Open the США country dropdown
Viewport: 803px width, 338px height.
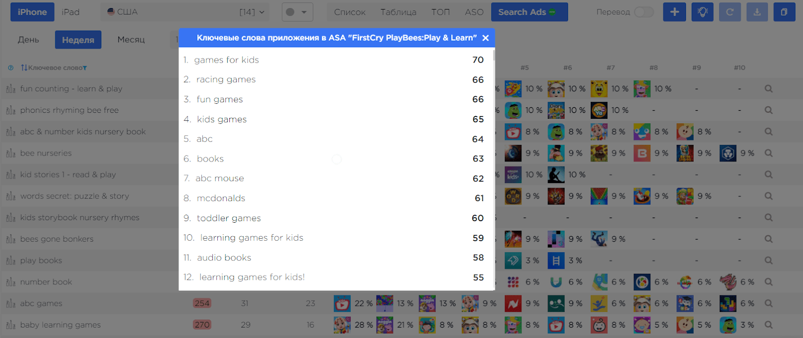point(185,12)
